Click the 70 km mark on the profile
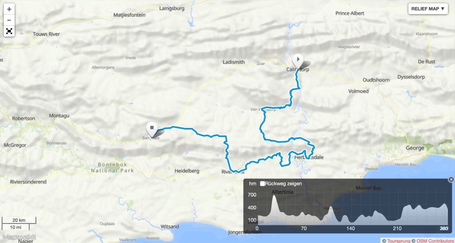 tap(303, 228)
